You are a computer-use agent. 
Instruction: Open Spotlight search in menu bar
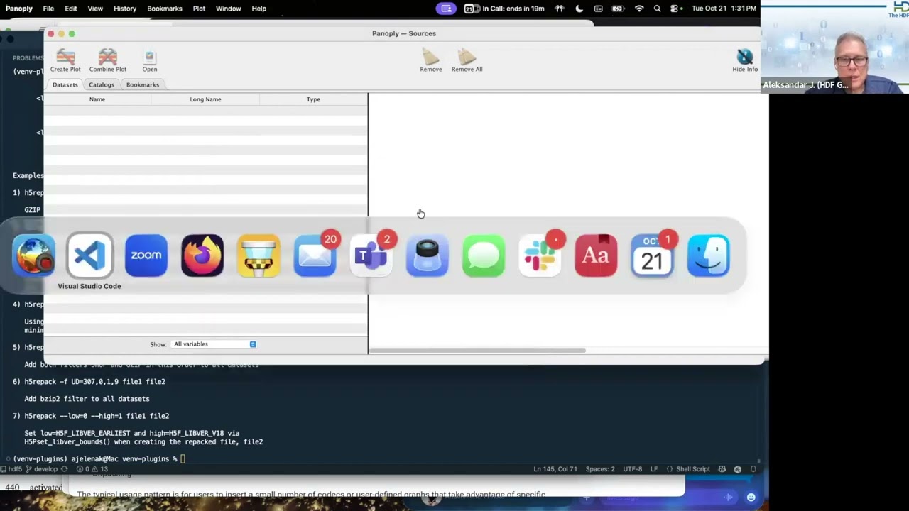click(x=657, y=9)
